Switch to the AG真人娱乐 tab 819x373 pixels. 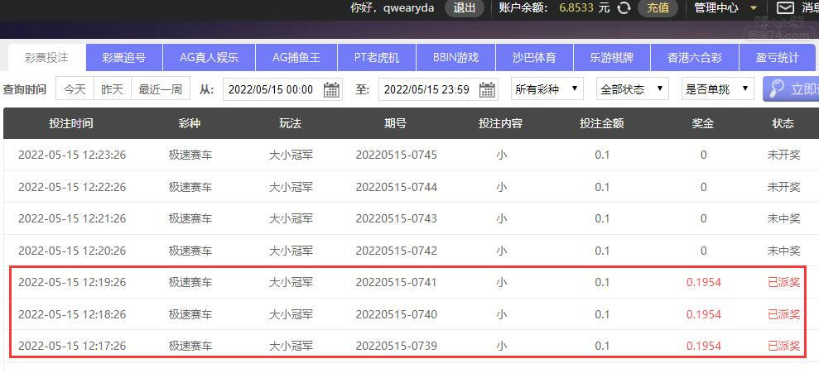click(x=209, y=58)
